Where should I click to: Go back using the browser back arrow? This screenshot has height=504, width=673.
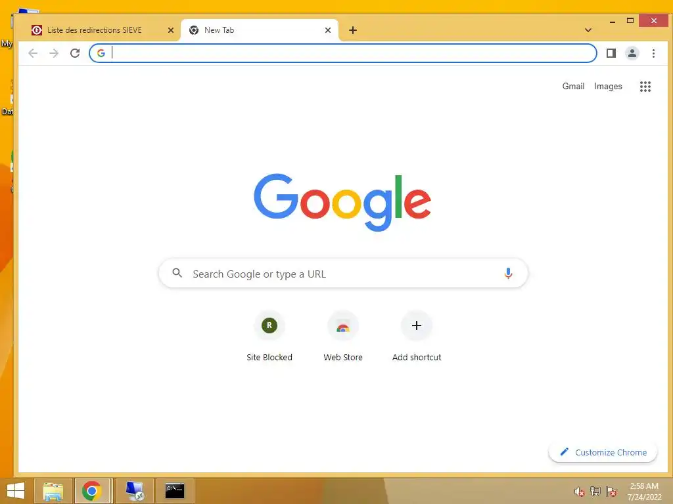coord(33,53)
